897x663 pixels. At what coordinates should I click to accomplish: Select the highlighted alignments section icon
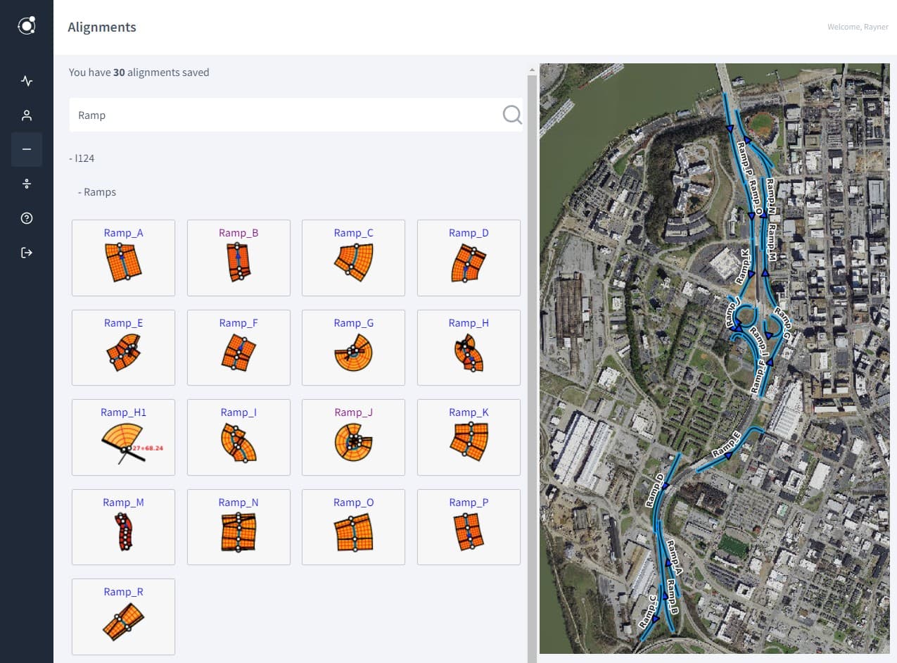coord(26,149)
